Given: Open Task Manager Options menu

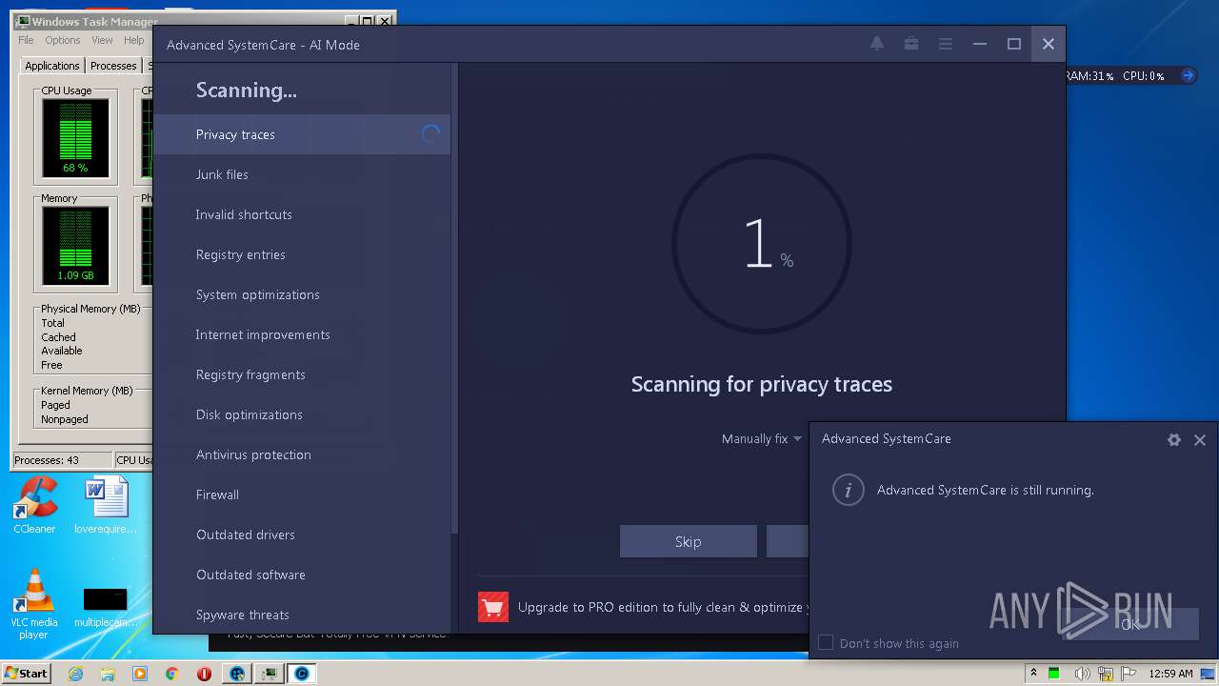Looking at the screenshot, I should 63,40.
